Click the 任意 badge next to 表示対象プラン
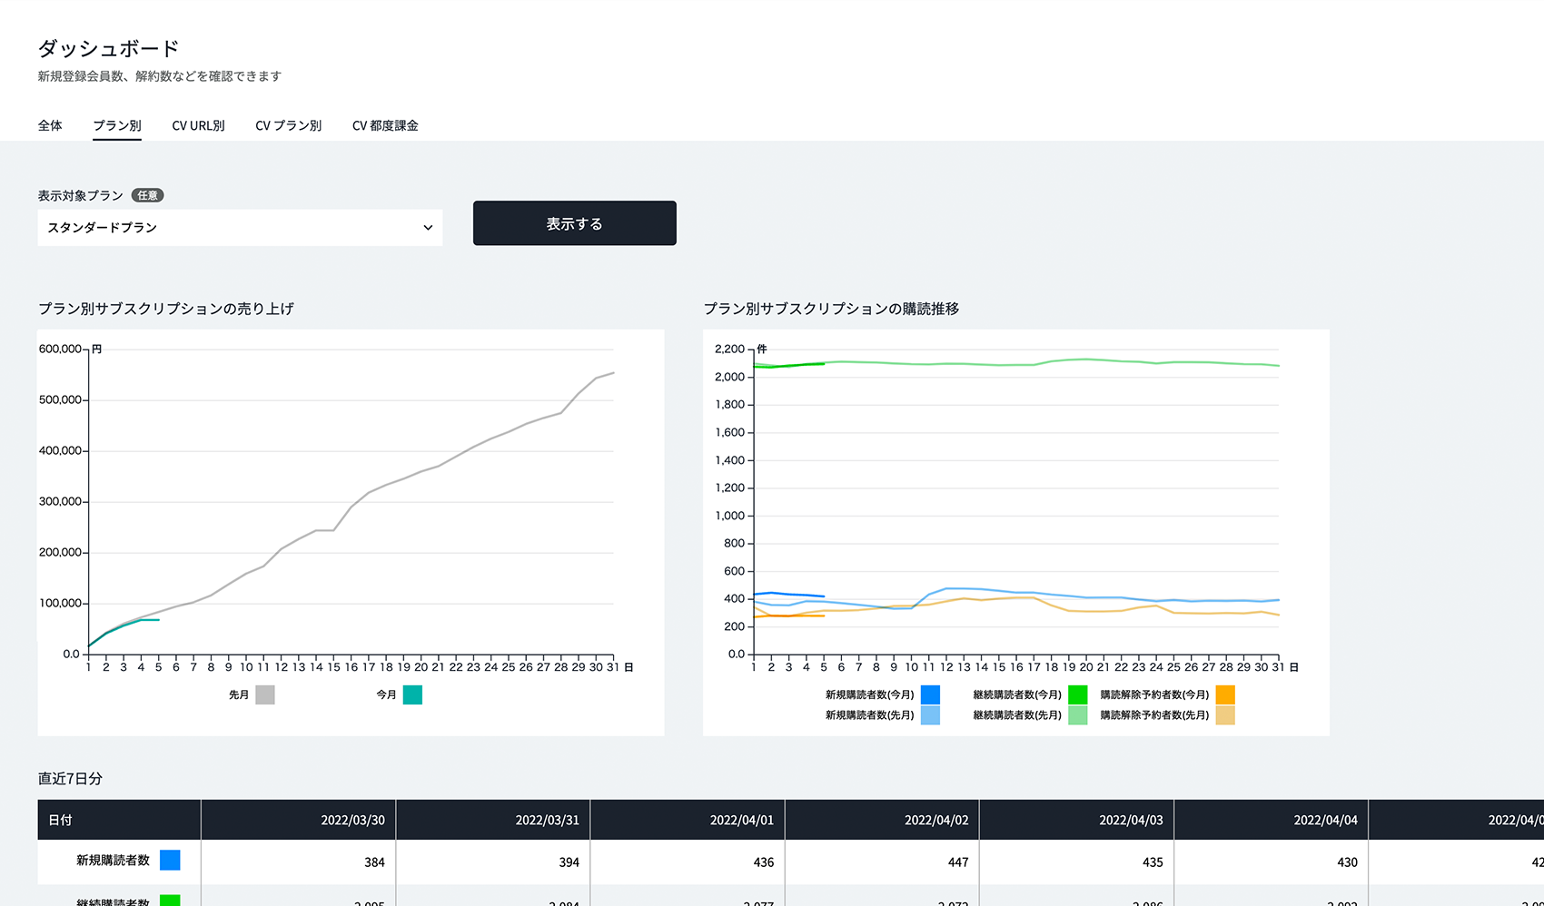 [148, 195]
